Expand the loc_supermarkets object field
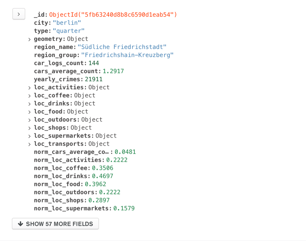 point(29,136)
